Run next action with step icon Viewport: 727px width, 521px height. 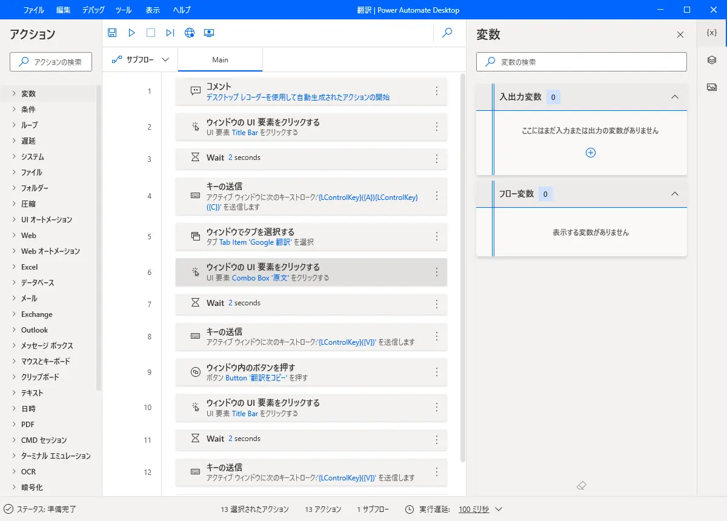pos(170,33)
